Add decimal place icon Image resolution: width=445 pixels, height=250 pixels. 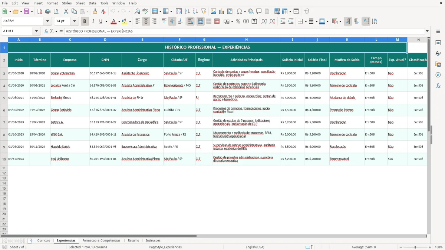point(264,21)
